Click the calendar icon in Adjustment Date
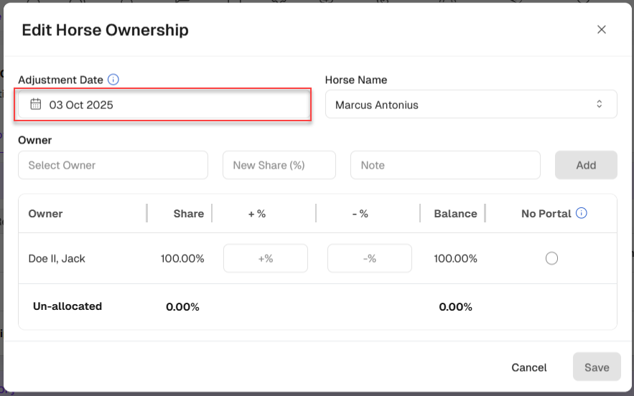Image resolution: width=634 pixels, height=396 pixels. (x=35, y=105)
